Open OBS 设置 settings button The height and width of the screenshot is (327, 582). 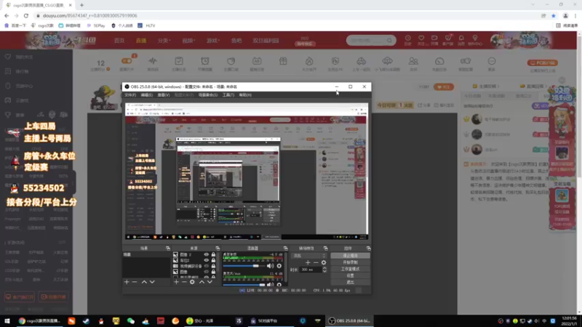coord(350,276)
